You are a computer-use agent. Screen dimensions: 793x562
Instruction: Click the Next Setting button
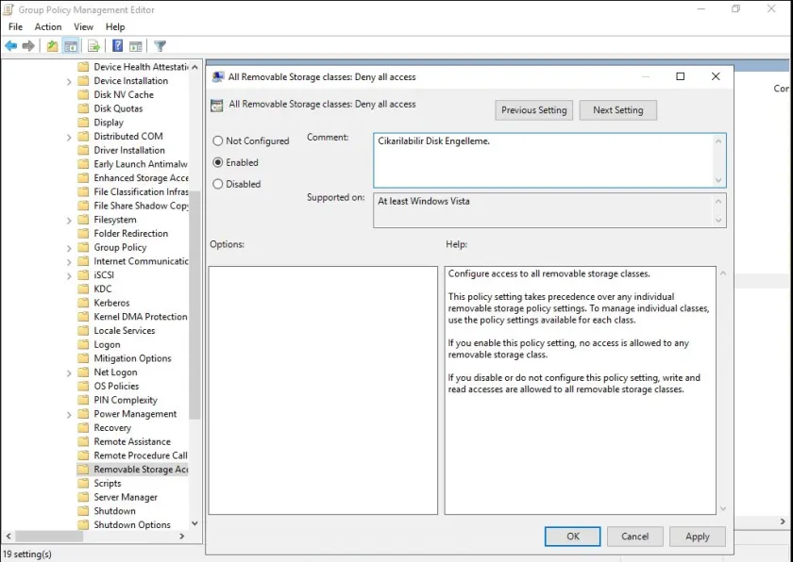(x=617, y=110)
